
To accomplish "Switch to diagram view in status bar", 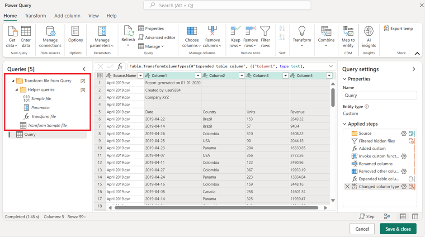I will tap(387, 217).
